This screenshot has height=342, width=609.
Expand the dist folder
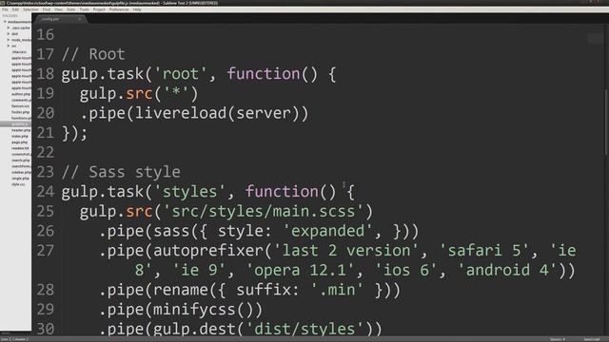[9, 34]
